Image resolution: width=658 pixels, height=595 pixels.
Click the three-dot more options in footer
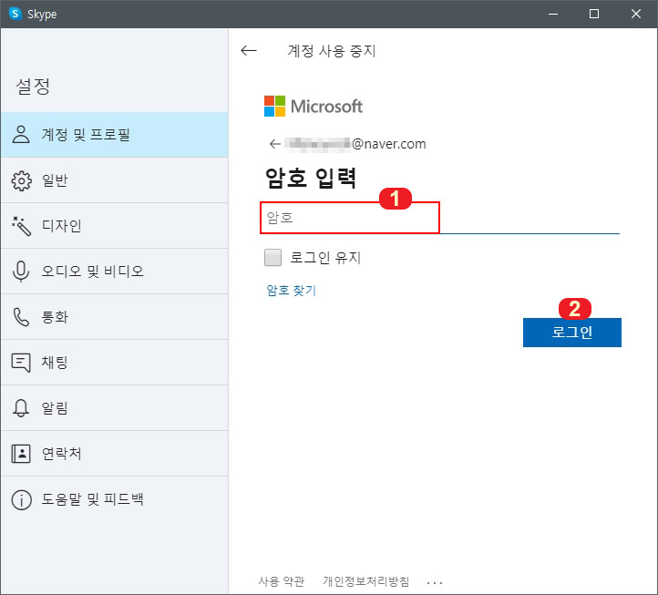pyautogui.click(x=435, y=582)
